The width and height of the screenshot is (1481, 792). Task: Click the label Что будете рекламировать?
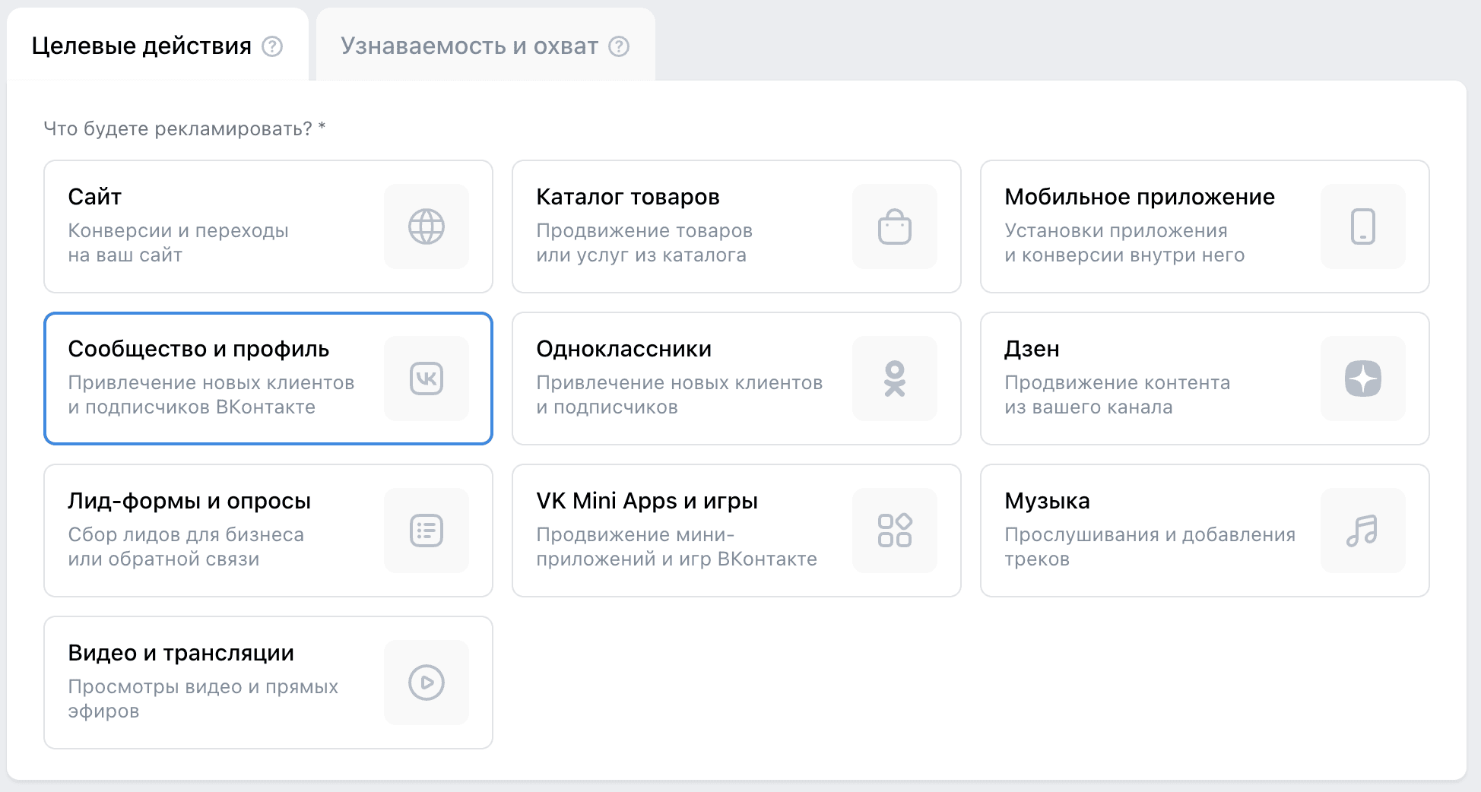[185, 128]
